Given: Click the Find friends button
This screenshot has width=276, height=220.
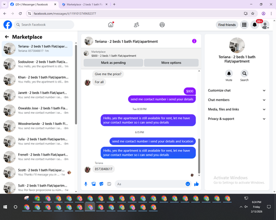Looking at the screenshot, I should point(227,25).
